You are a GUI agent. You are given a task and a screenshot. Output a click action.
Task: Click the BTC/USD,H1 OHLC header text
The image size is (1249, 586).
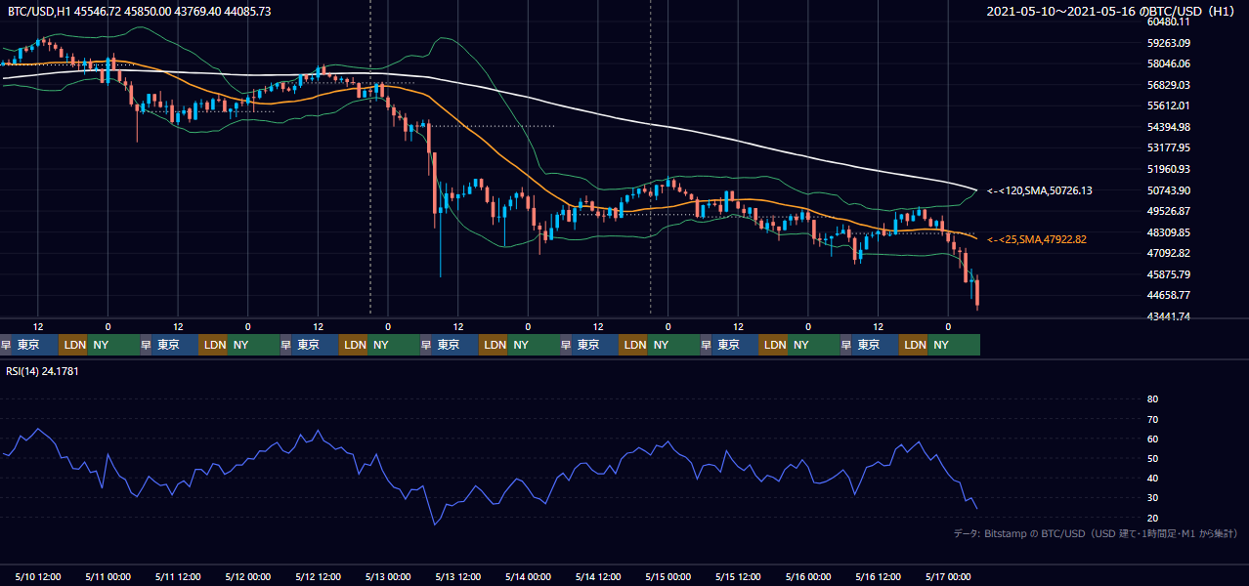click(x=139, y=11)
